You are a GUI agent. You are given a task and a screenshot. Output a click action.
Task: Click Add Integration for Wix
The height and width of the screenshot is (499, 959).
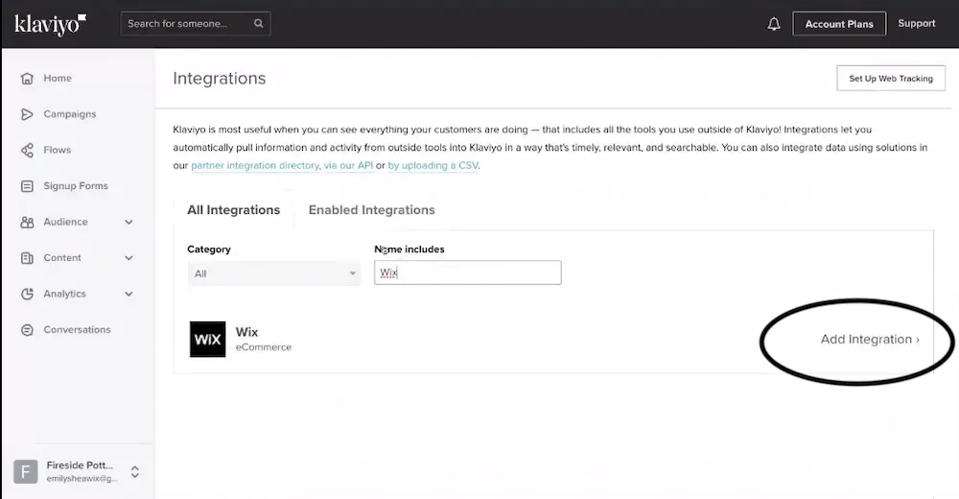(x=869, y=340)
